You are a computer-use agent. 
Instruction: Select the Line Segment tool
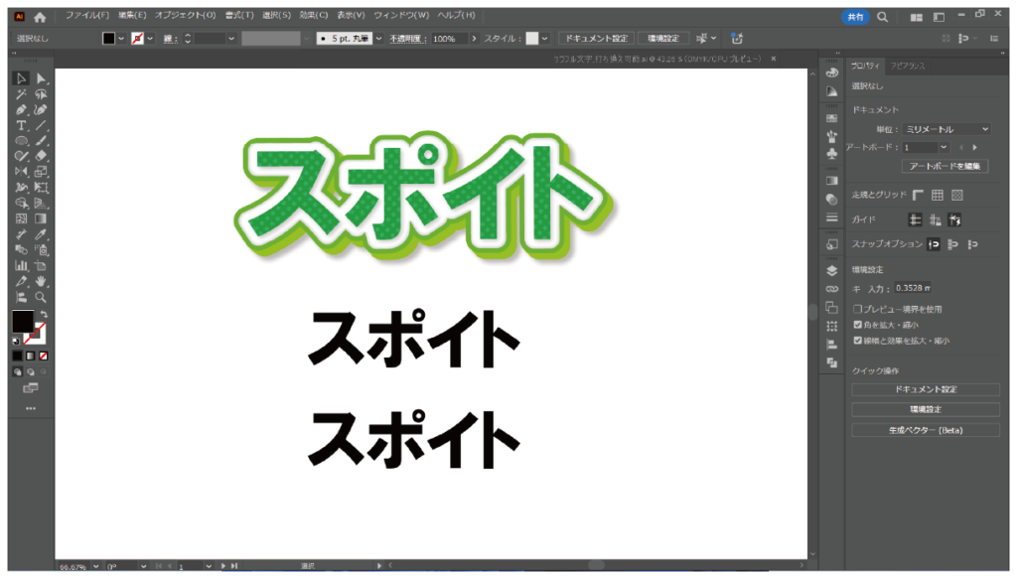pyautogui.click(x=41, y=126)
